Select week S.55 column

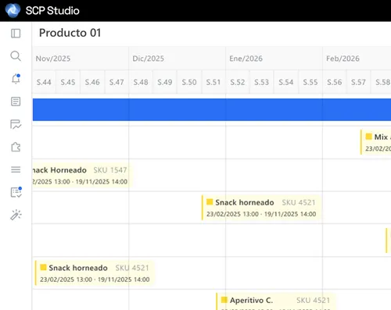point(310,82)
